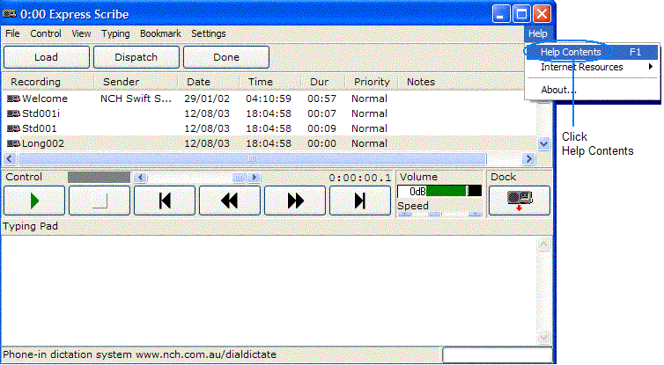Start playback with the green Play button

click(x=34, y=201)
